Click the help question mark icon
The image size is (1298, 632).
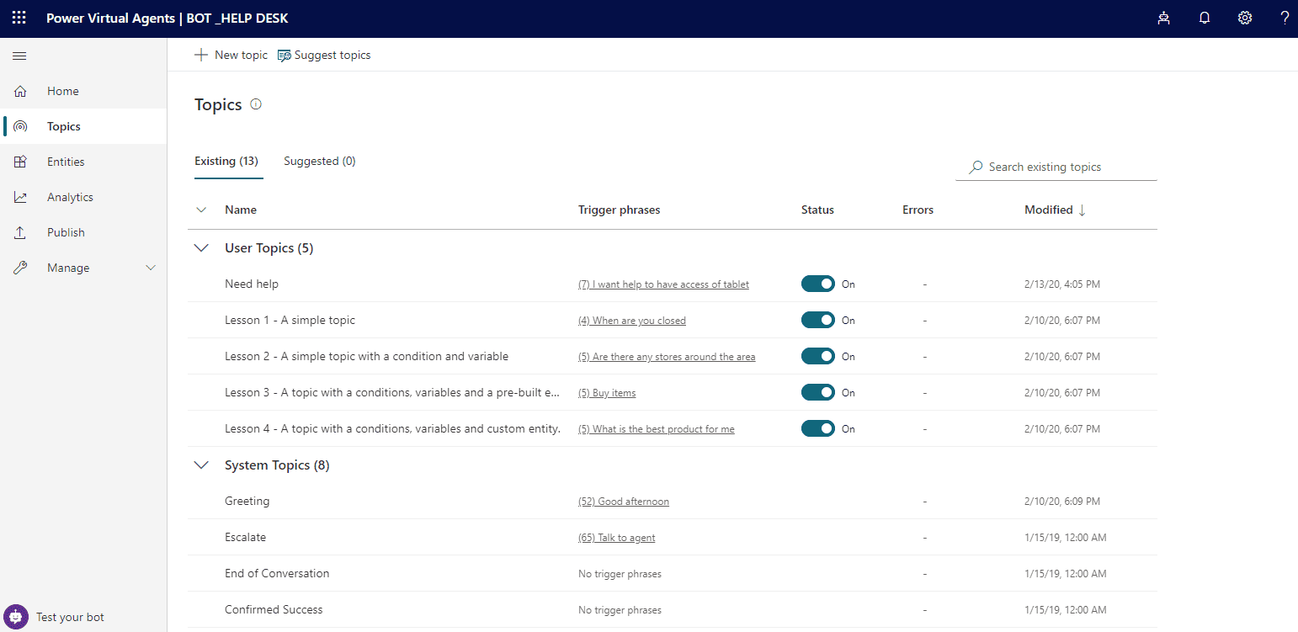click(x=1285, y=18)
